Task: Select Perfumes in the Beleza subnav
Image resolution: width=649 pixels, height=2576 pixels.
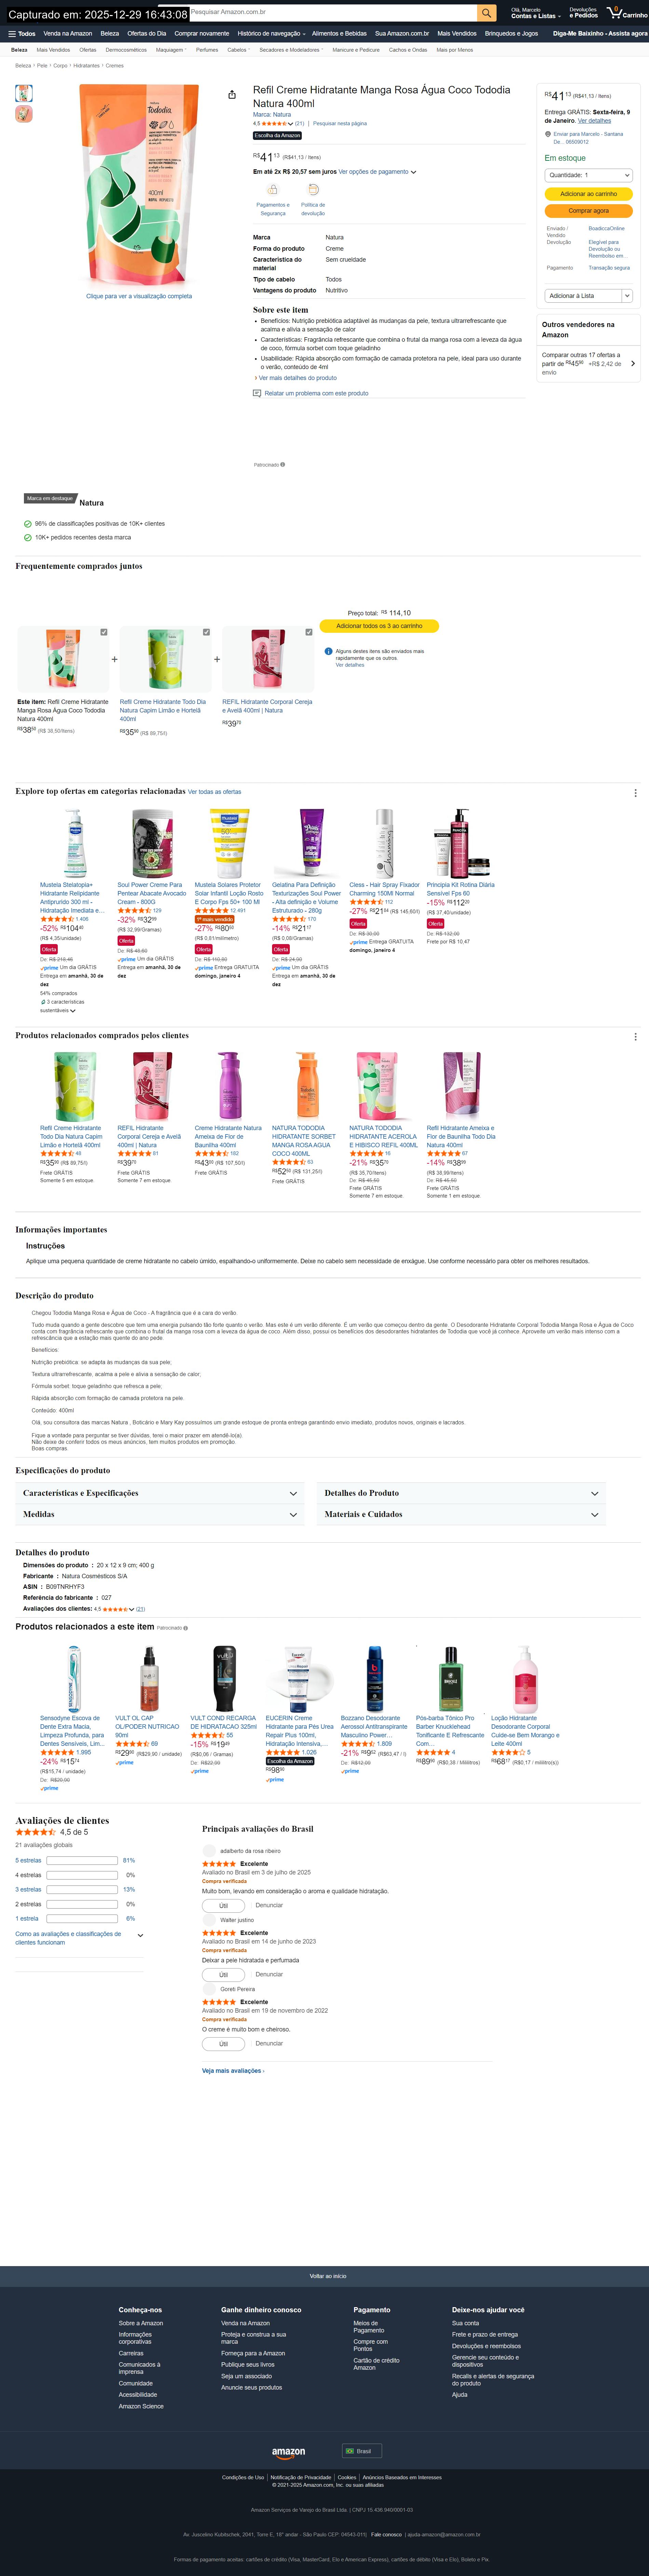Action: 207,49
